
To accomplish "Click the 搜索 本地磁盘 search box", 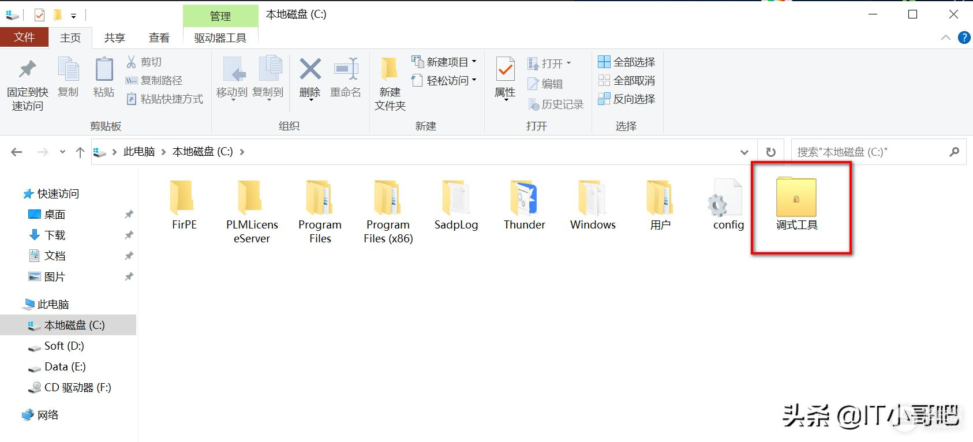I will [x=869, y=152].
